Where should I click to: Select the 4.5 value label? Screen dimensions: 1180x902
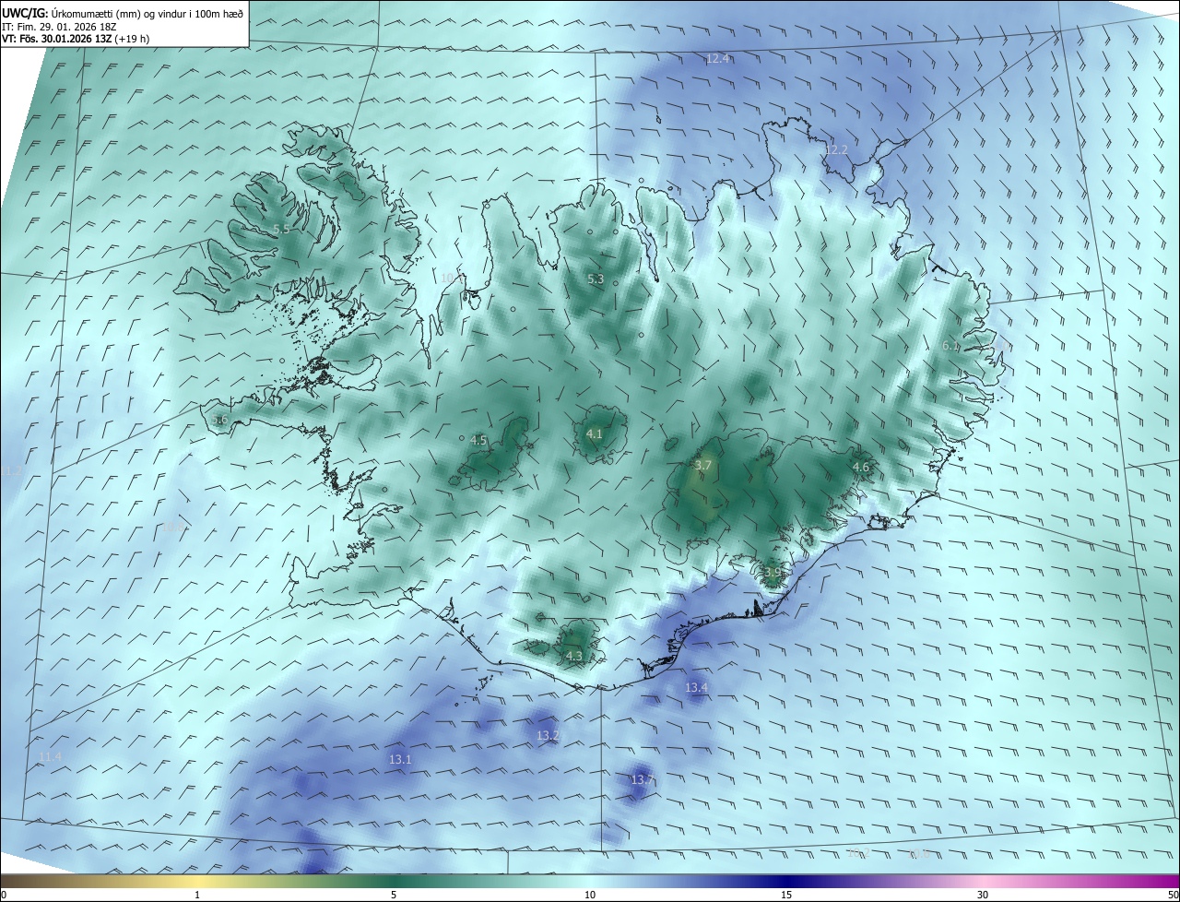[x=478, y=441]
